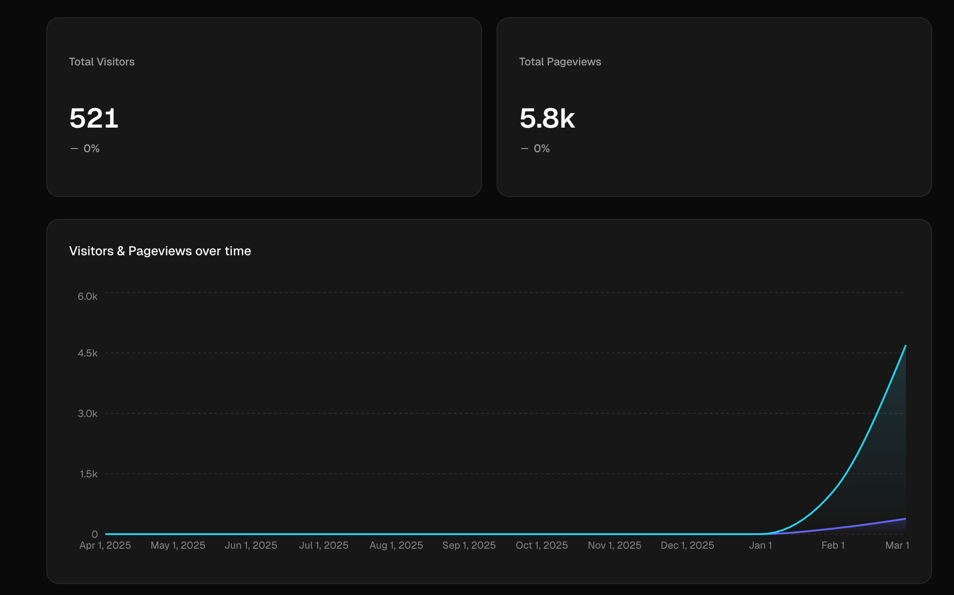Select the Mar 1 axis marker

click(897, 545)
